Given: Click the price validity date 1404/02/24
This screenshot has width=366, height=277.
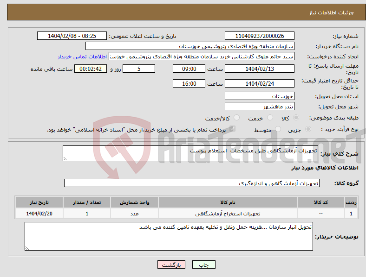Looking at the screenshot, I should [259, 83].
